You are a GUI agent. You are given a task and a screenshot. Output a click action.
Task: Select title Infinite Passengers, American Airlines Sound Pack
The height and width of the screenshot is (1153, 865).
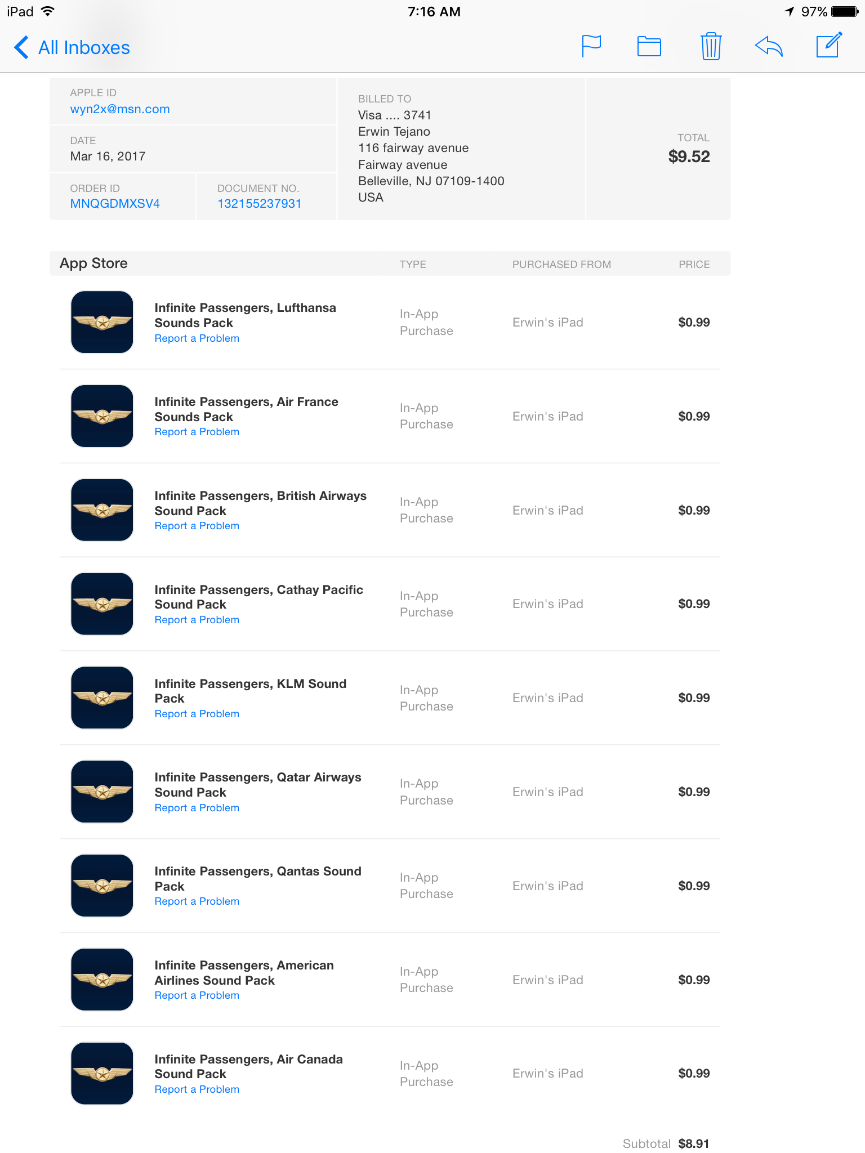pyautogui.click(x=244, y=973)
